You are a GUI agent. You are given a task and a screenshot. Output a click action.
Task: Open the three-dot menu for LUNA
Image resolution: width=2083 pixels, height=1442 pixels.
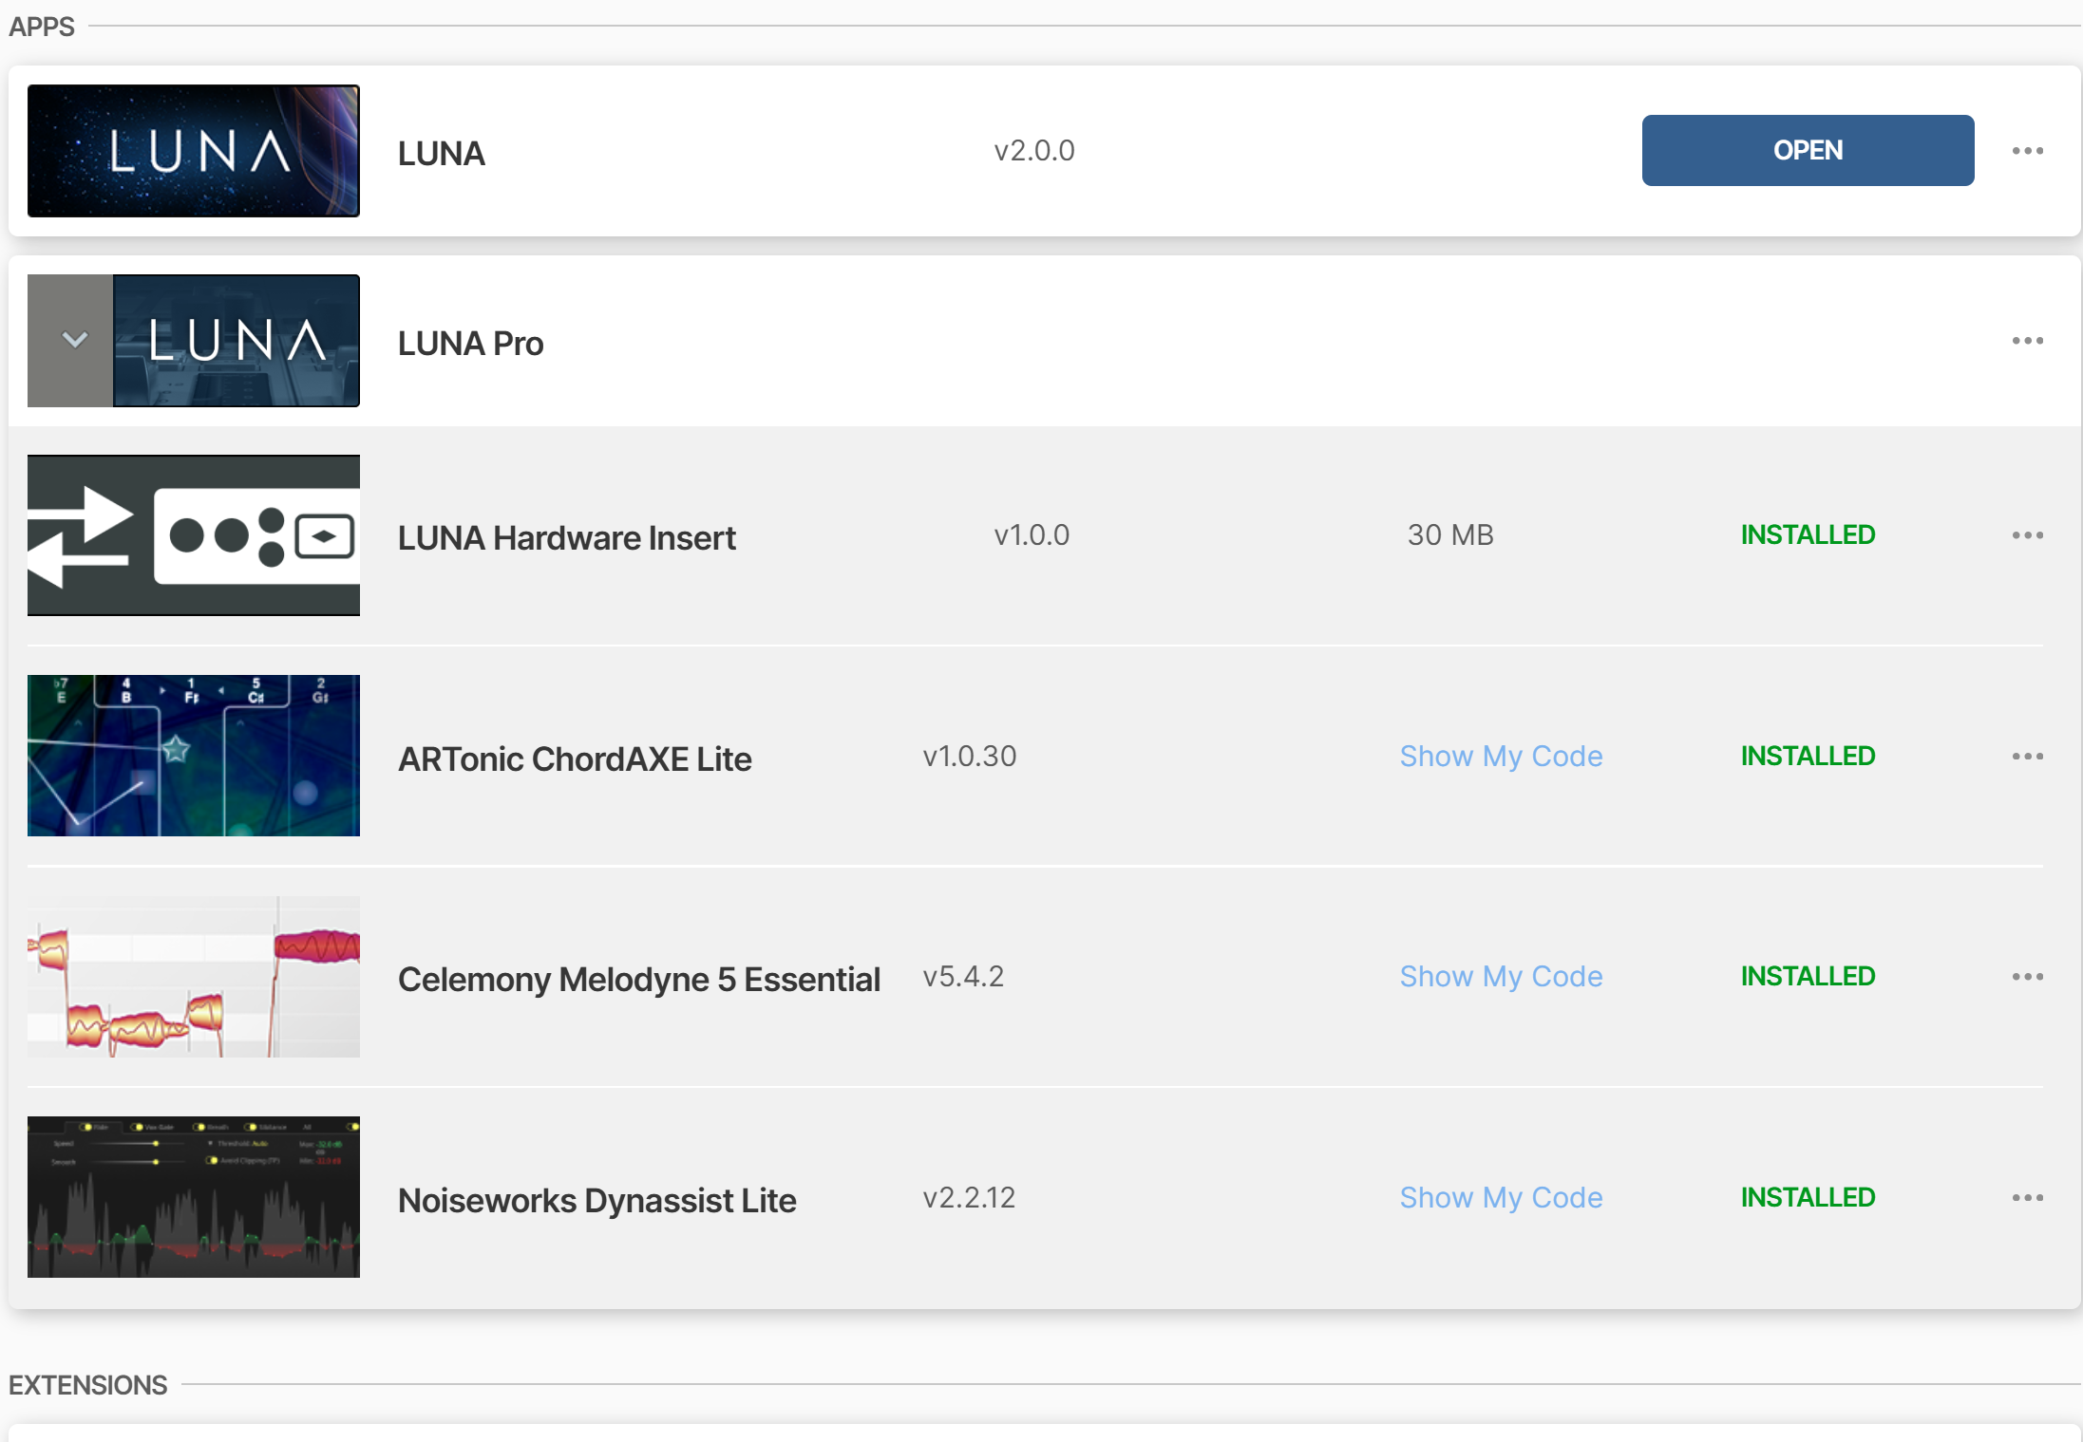click(x=2027, y=151)
